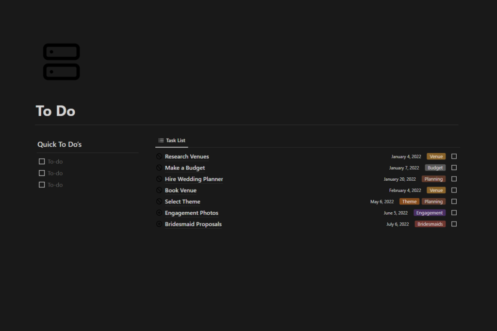Screen dimensions: 497x331
Task: Click the January 20, 2022 date
Action: pyautogui.click(x=400, y=179)
